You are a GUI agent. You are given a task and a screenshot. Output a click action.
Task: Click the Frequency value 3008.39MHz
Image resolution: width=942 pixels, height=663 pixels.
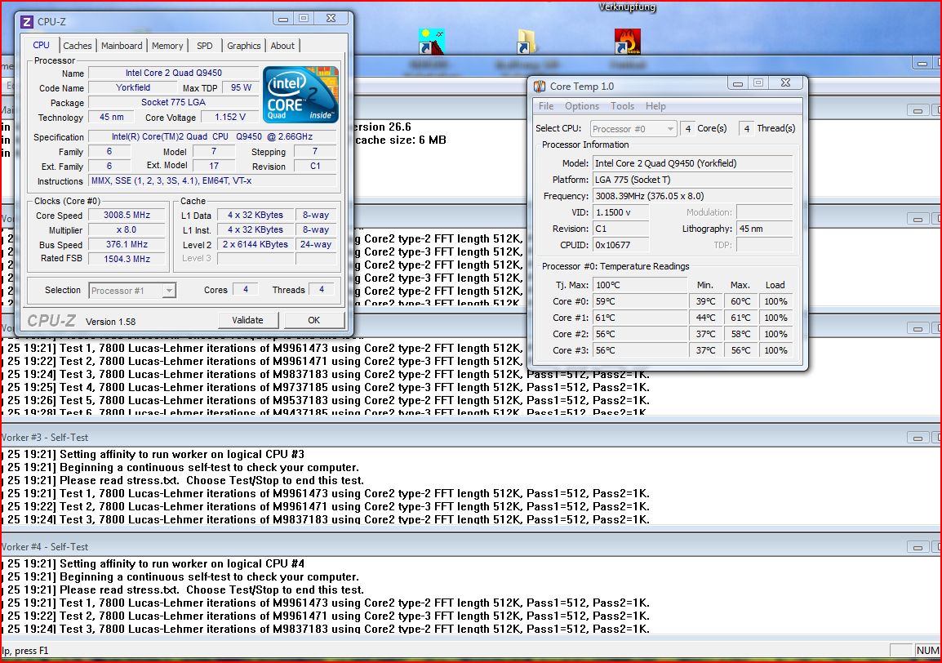click(693, 196)
